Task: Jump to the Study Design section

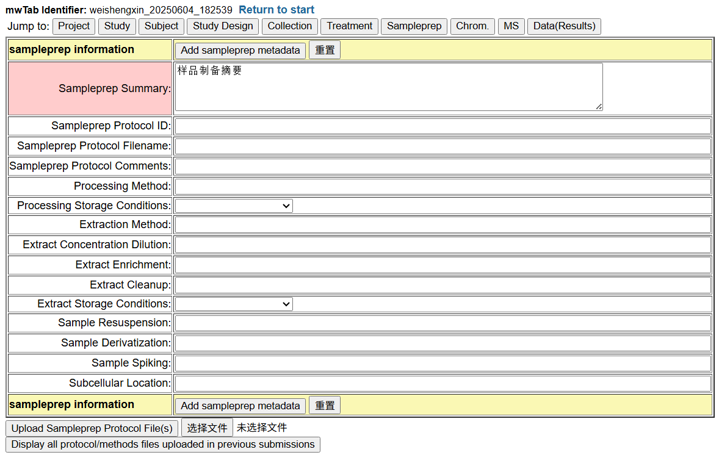Action: pyautogui.click(x=223, y=26)
